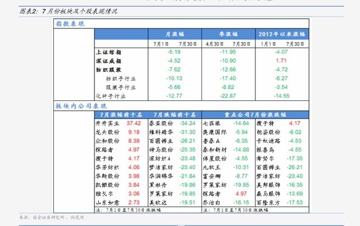Select the value -3.54
This screenshot has width=360, height=226.
(281, 87)
